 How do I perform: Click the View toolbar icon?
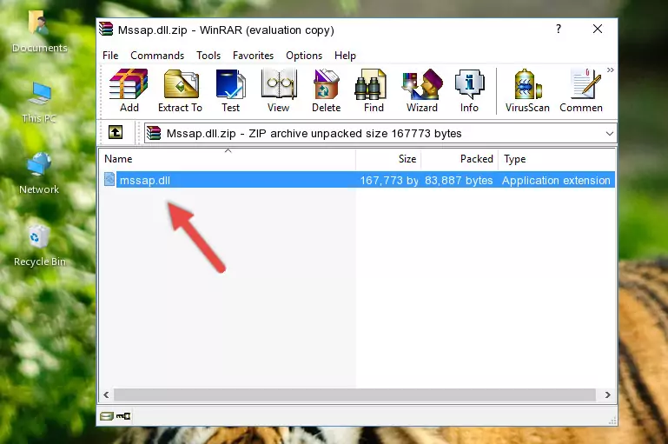(279, 90)
